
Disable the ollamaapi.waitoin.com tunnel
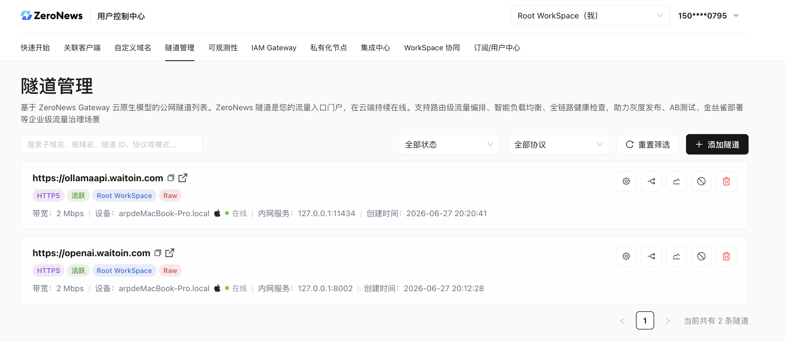[x=701, y=181]
